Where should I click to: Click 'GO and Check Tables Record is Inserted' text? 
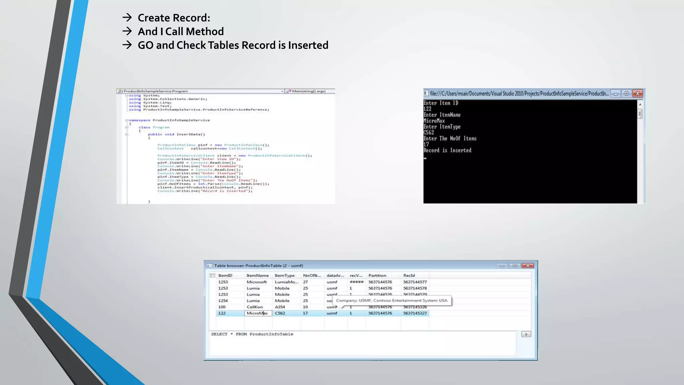pyautogui.click(x=233, y=45)
